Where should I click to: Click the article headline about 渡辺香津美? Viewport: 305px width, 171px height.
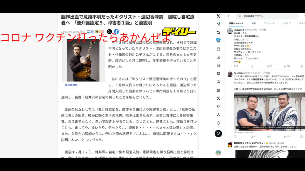[x=128, y=20]
